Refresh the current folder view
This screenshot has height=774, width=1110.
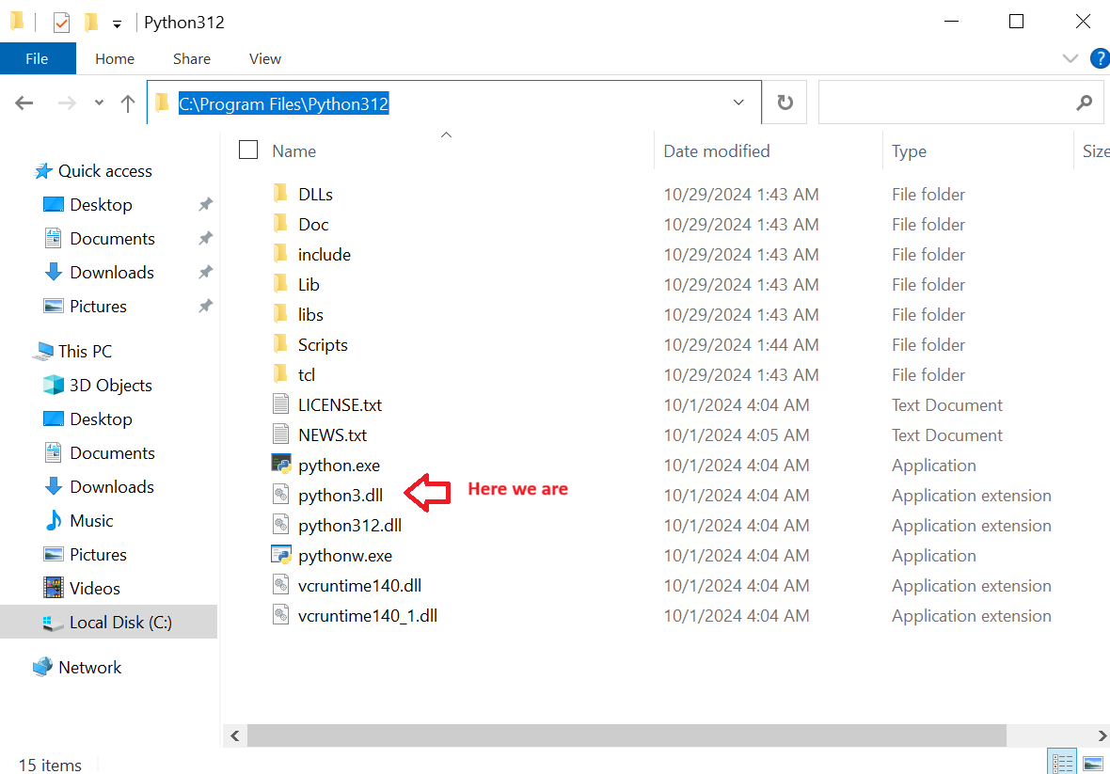point(785,103)
